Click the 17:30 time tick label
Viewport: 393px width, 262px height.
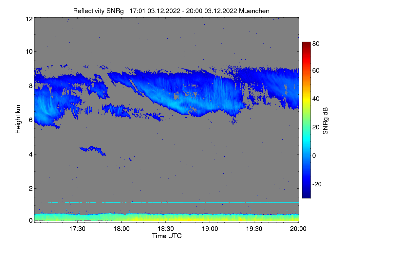[78, 229]
